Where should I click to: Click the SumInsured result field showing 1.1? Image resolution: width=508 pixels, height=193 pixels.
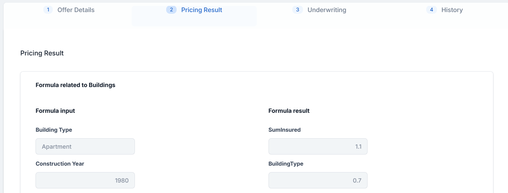click(318, 146)
